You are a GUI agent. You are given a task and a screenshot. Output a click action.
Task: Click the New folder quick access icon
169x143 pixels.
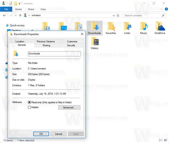(x=15, y=4)
